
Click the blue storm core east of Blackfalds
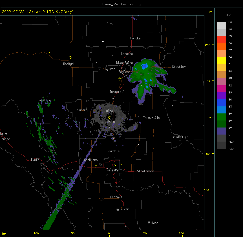click(x=144, y=66)
